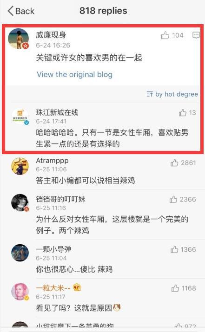The width and height of the screenshot is (205, 332).
Task: Open 威廉现身's profile avatar
Action: pyautogui.click(x=19, y=39)
